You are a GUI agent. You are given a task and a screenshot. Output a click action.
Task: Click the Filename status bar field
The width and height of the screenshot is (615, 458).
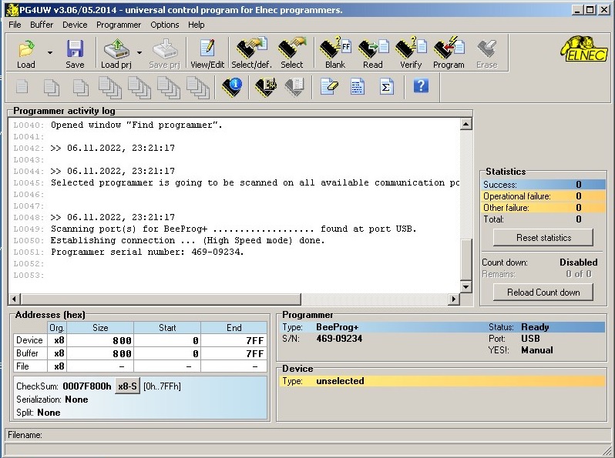pyautogui.click(x=307, y=435)
